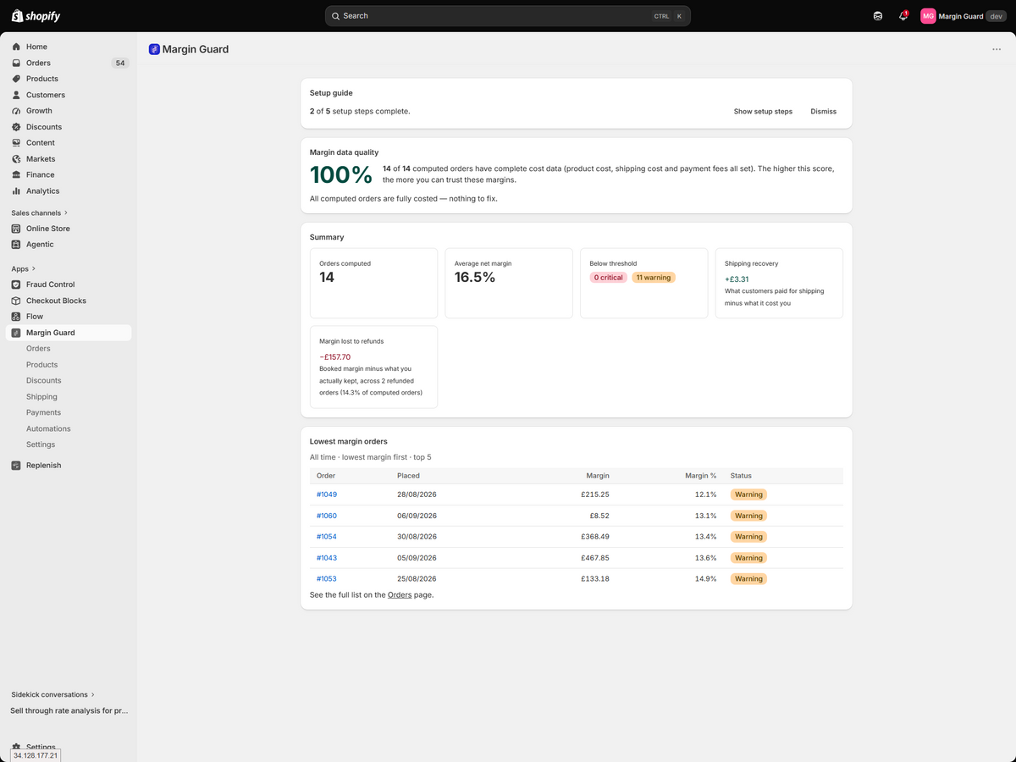This screenshot has height=762, width=1016.
Task: Click the 100% data quality score
Action: [341, 175]
